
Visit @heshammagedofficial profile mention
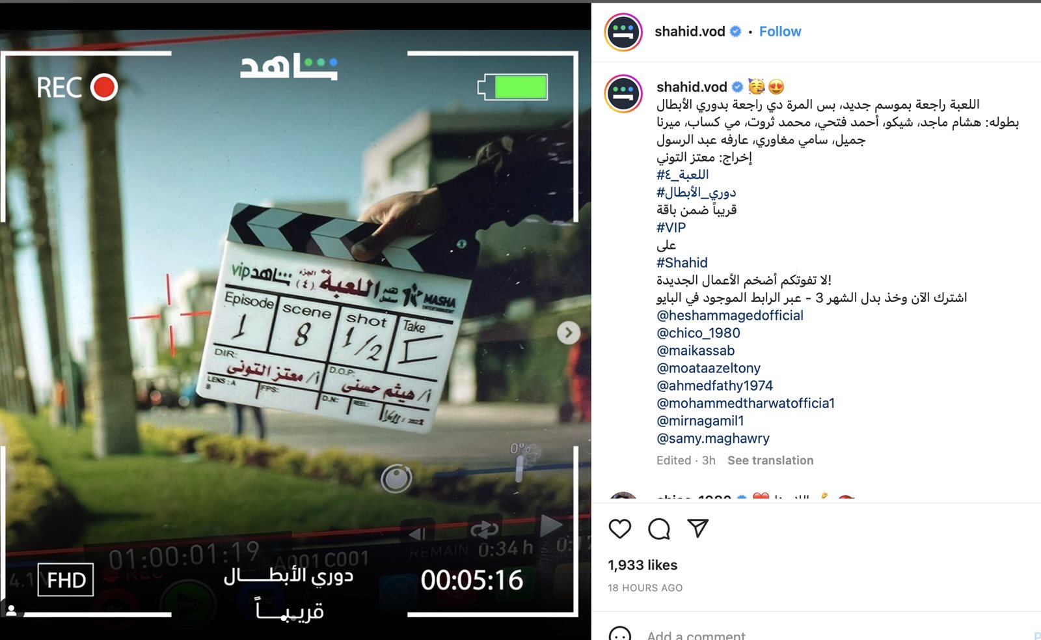(729, 315)
